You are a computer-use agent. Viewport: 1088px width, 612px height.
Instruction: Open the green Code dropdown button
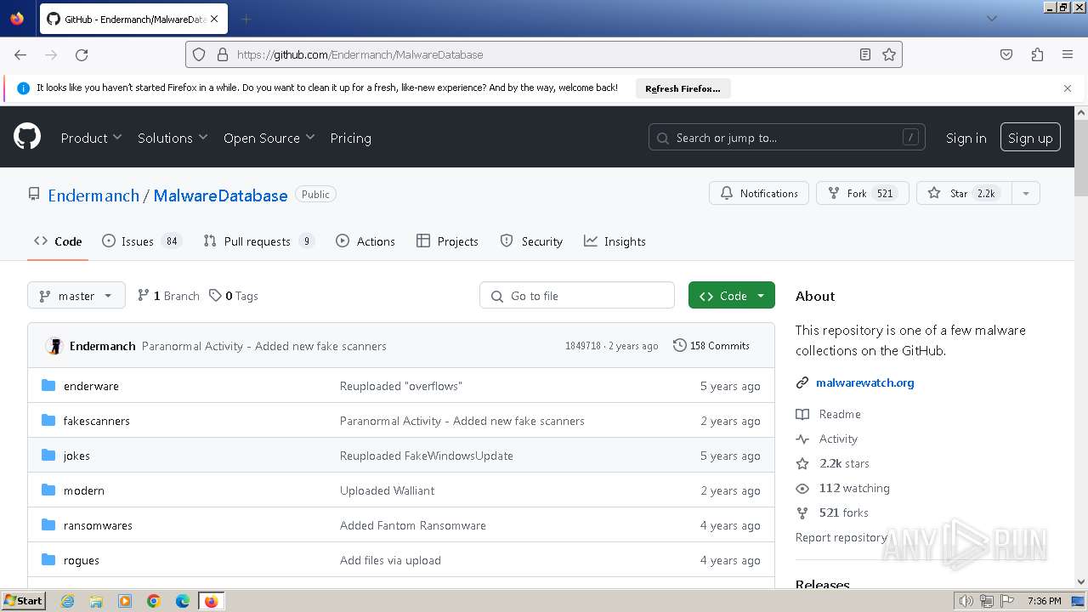click(732, 296)
